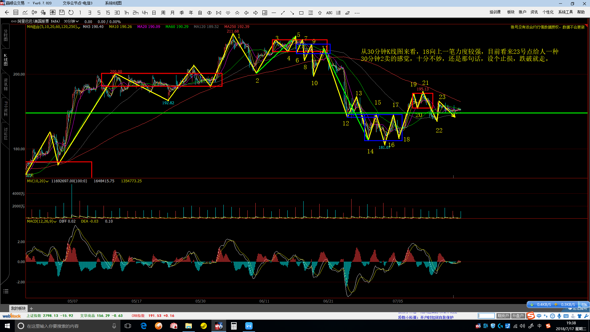Image resolution: width=590 pixels, height=332 pixels.
Task: Select the 我的板块 bottom tab
Action: tap(18, 308)
